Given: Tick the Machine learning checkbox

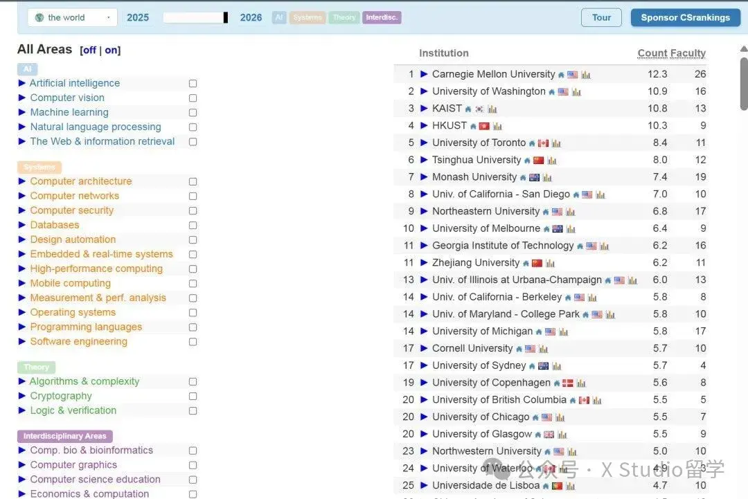Looking at the screenshot, I should click(x=193, y=113).
